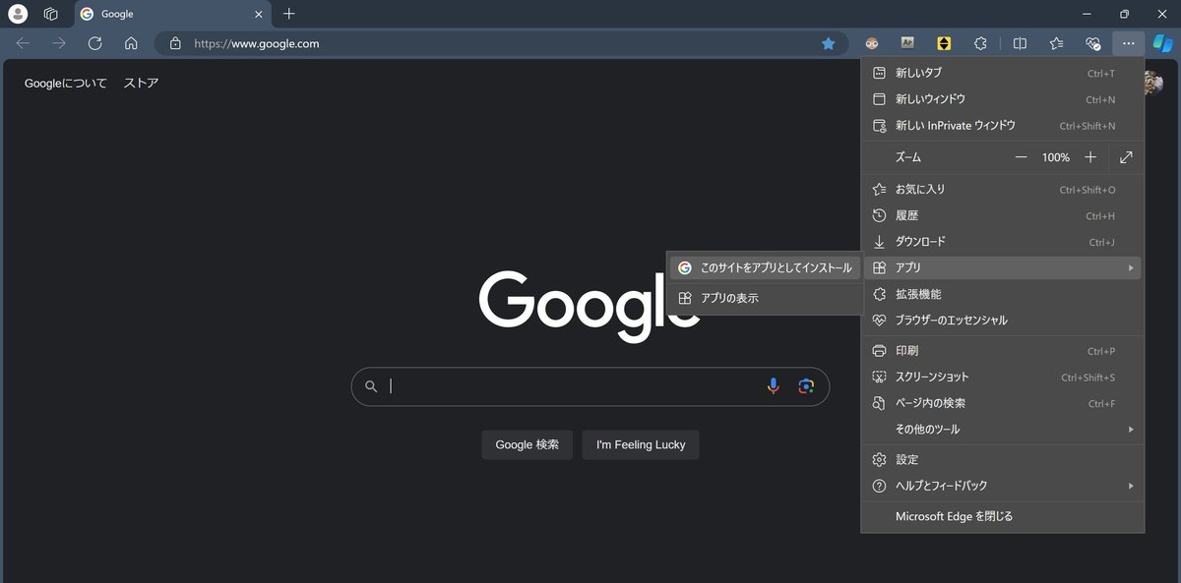
Task: Enter full screen with the diagonal arrows icon
Action: pos(1126,157)
